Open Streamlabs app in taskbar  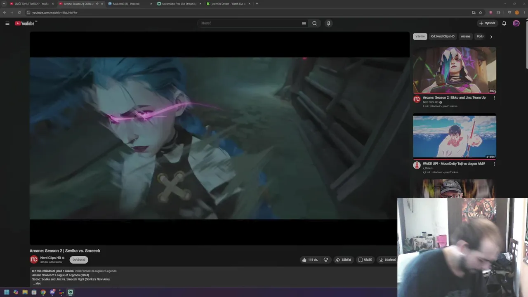[71, 292]
